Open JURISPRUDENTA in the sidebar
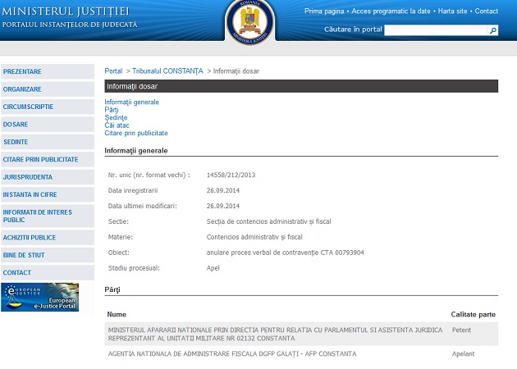517x369 pixels. point(28,177)
